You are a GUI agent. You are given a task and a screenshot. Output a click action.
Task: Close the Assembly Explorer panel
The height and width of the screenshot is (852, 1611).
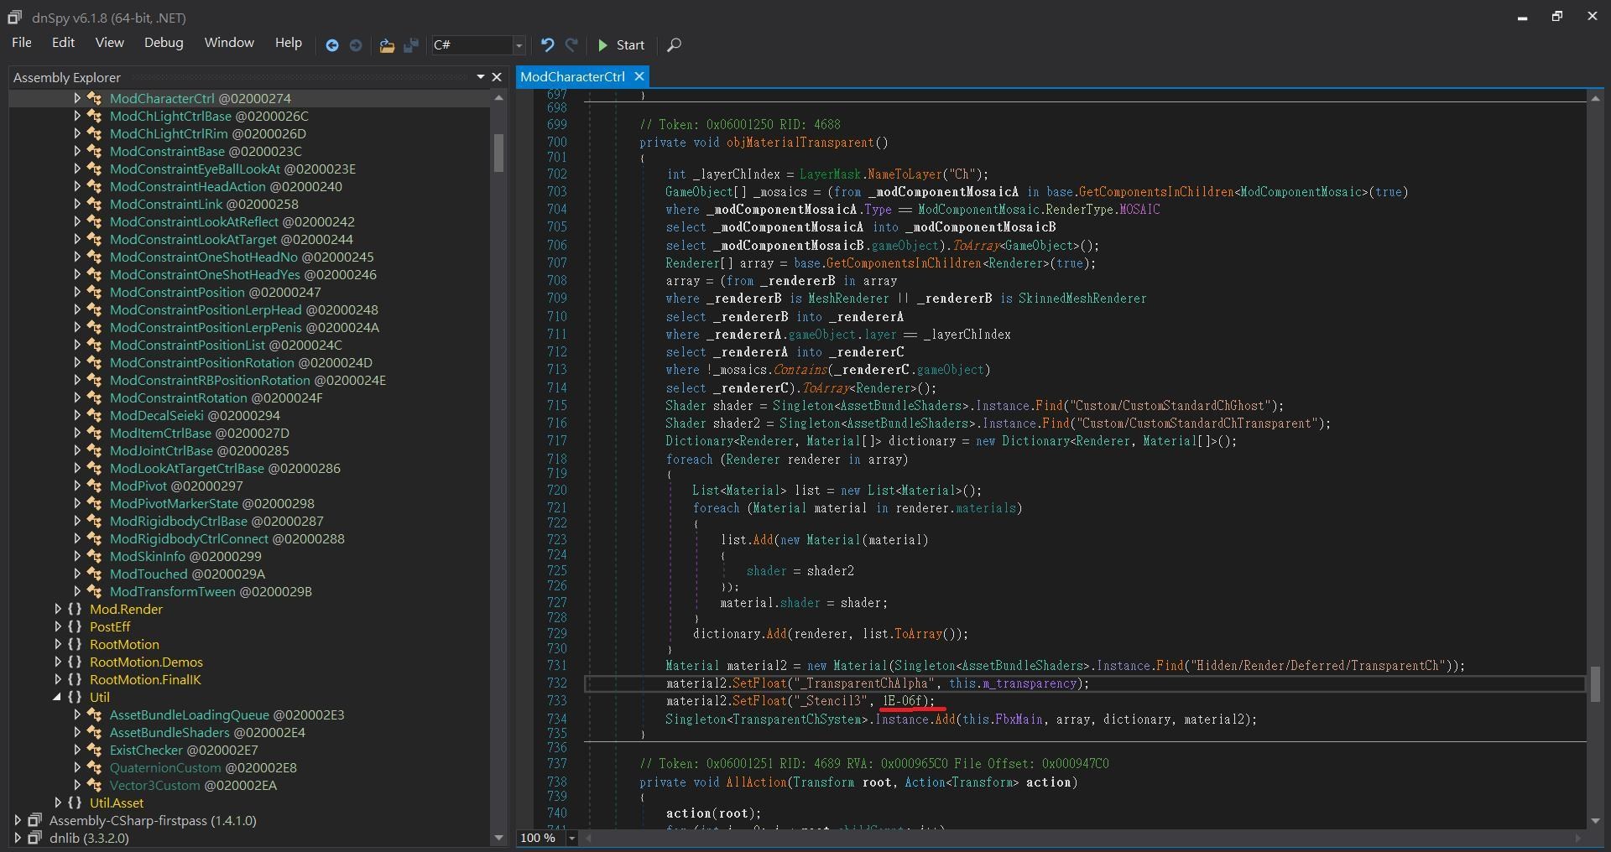coord(497,77)
